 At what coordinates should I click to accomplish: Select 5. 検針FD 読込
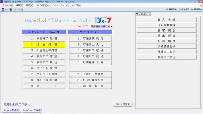44,62
